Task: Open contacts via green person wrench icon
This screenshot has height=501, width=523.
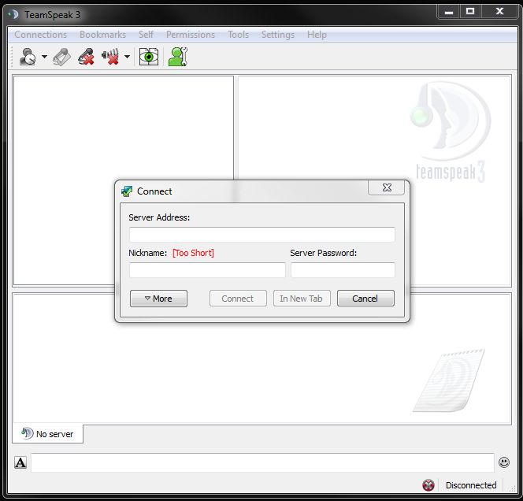Action: 178,57
